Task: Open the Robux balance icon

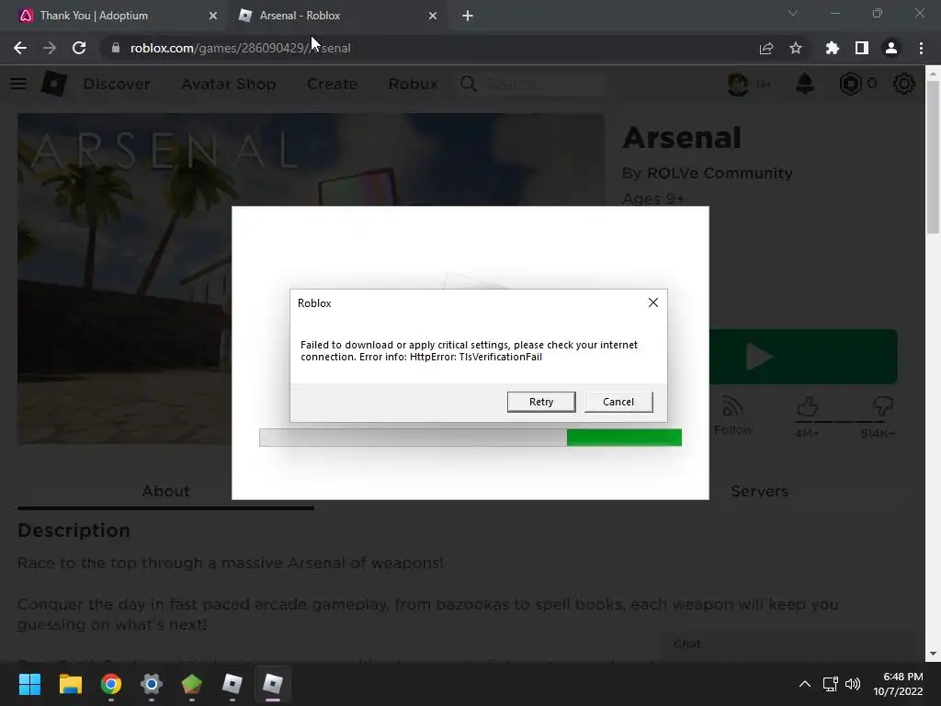Action: (x=850, y=84)
